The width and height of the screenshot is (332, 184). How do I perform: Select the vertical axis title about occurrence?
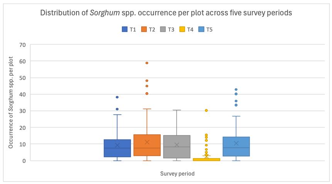click(x=11, y=103)
